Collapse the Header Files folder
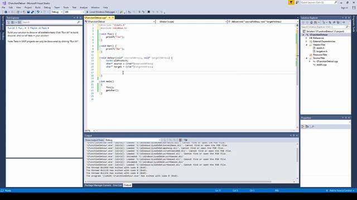This screenshot has height=200, width=357. click(306, 45)
